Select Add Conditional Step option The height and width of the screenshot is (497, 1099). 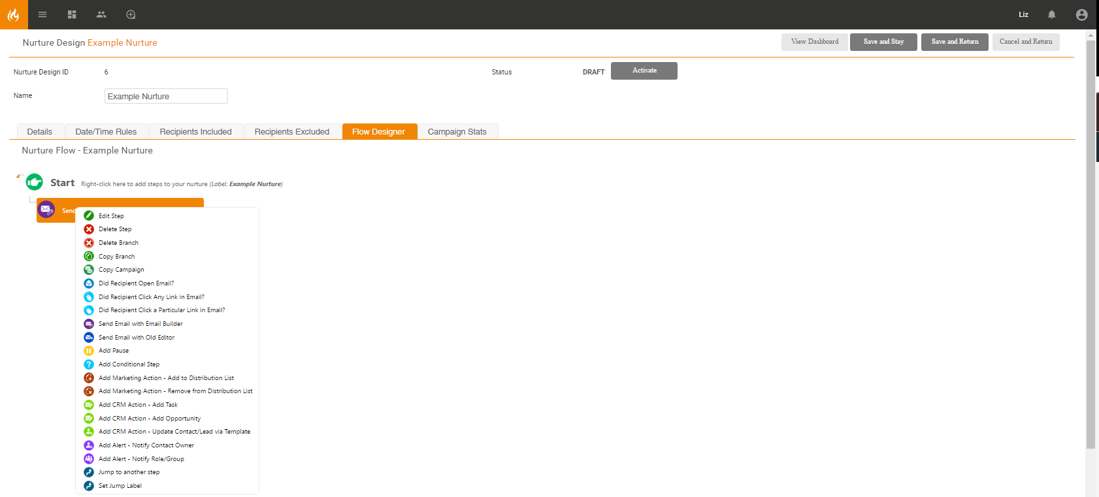click(129, 364)
